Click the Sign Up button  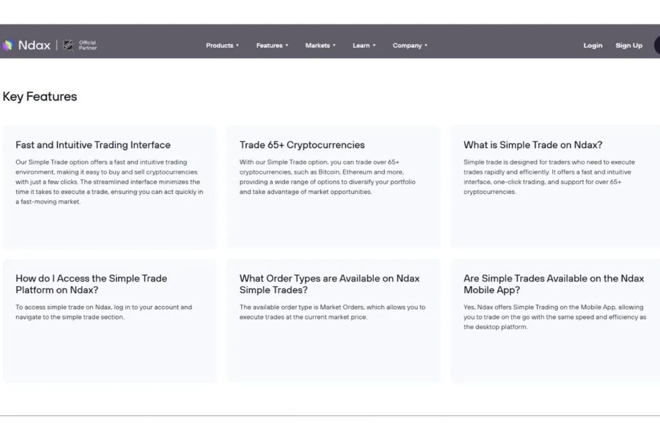[629, 46]
